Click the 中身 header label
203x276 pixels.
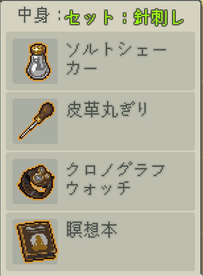coord(33,16)
